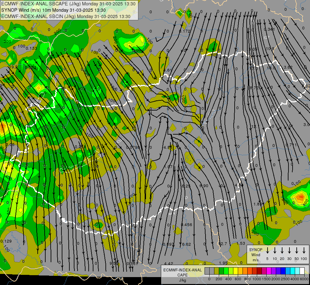Image resolution: width=310 pixels, height=285 pixels.
Task: Click the map value 1.85
Action: pyautogui.click(x=258, y=204)
